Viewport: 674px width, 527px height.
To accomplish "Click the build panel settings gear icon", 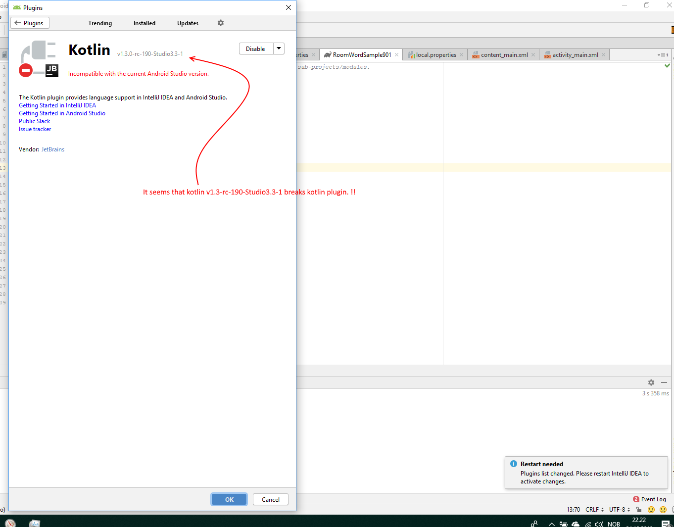I will coord(651,383).
